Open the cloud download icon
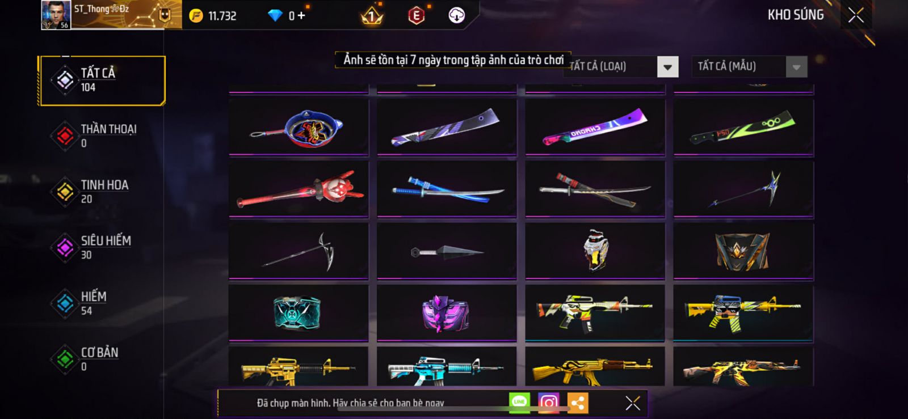The height and width of the screenshot is (419, 908). coord(457,15)
